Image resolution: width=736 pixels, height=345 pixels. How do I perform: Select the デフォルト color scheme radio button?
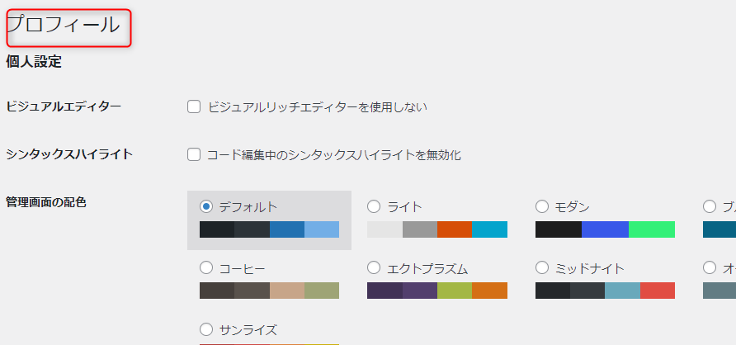tap(206, 206)
